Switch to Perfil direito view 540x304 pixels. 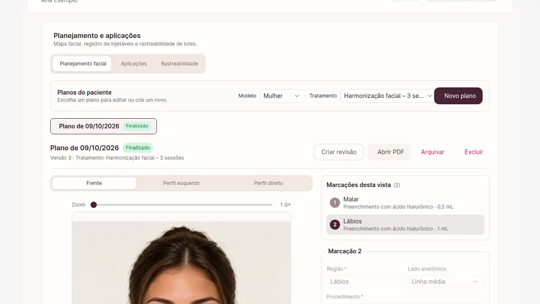pyautogui.click(x=268, y=183)
